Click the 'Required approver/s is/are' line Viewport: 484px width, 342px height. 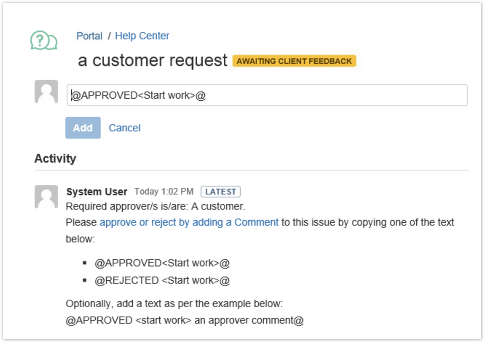click(x=156, y=206)
